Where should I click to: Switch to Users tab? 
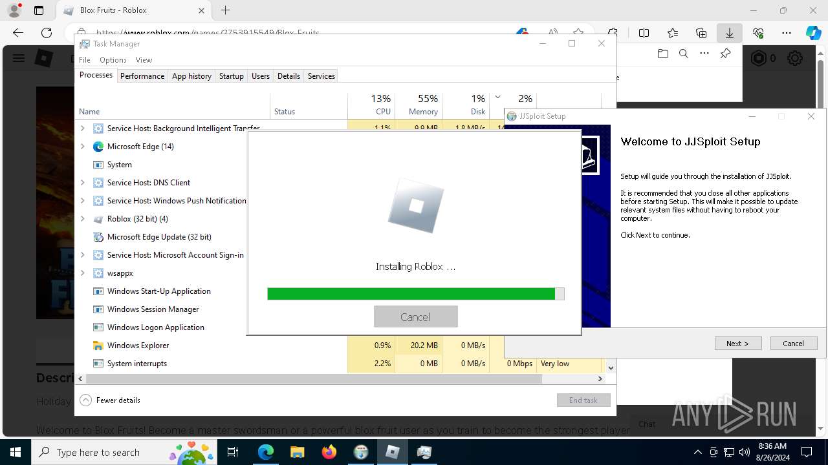coord(261,76)
